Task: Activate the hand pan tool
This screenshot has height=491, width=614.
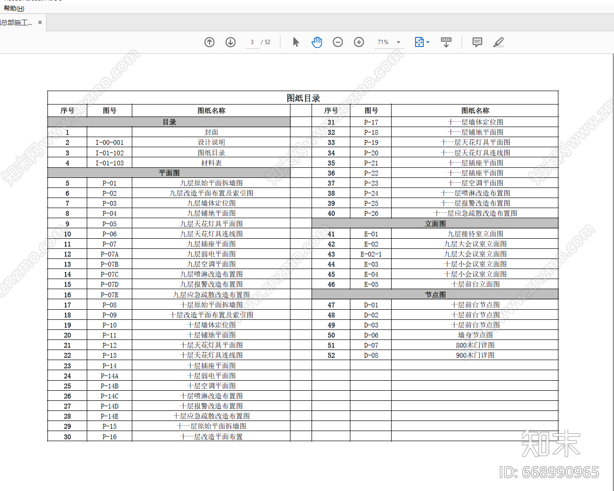Action: coord(317,42)
